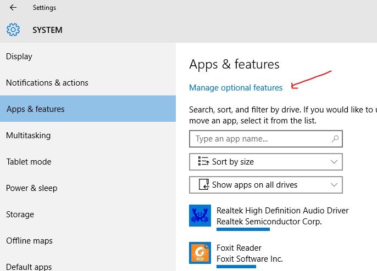The image size is (377, 271).
Task: Select the Foxit Reader PDF icon
Action: point(200,253)
